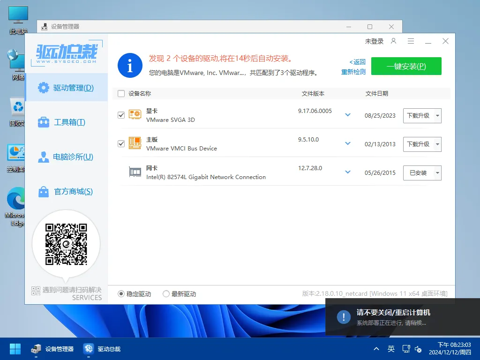
Task: Uncheck the 主板 driver checkbox
Action: pyautogui.click(x=120, y=144)
